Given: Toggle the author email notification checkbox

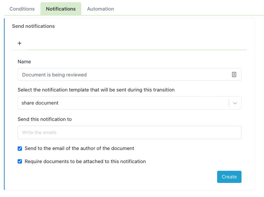Looking at the screenshot, I should tap(20, 148).
